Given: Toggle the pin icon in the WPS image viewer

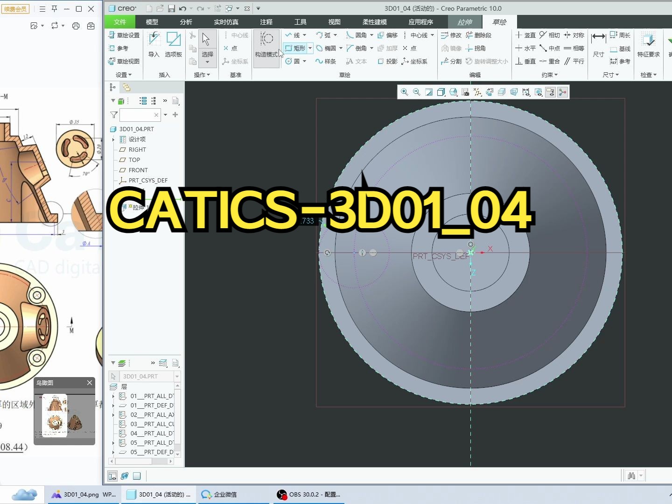Looking at the screenshot, I should pos(54,9).
